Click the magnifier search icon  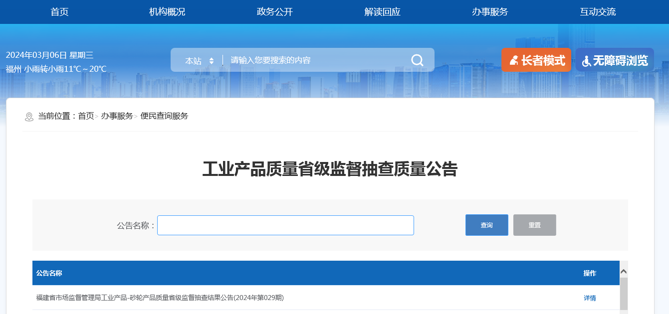417,60
